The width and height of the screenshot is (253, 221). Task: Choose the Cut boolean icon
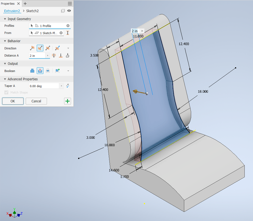click(x=40, y=71)
